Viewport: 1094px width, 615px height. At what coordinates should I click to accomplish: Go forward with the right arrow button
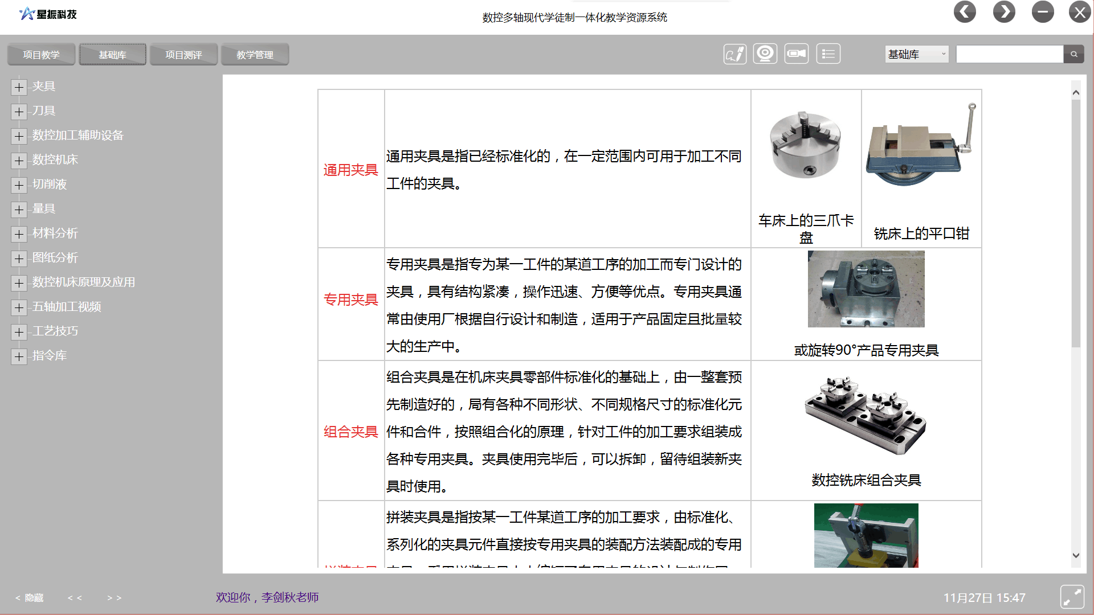click(1004, 12)
